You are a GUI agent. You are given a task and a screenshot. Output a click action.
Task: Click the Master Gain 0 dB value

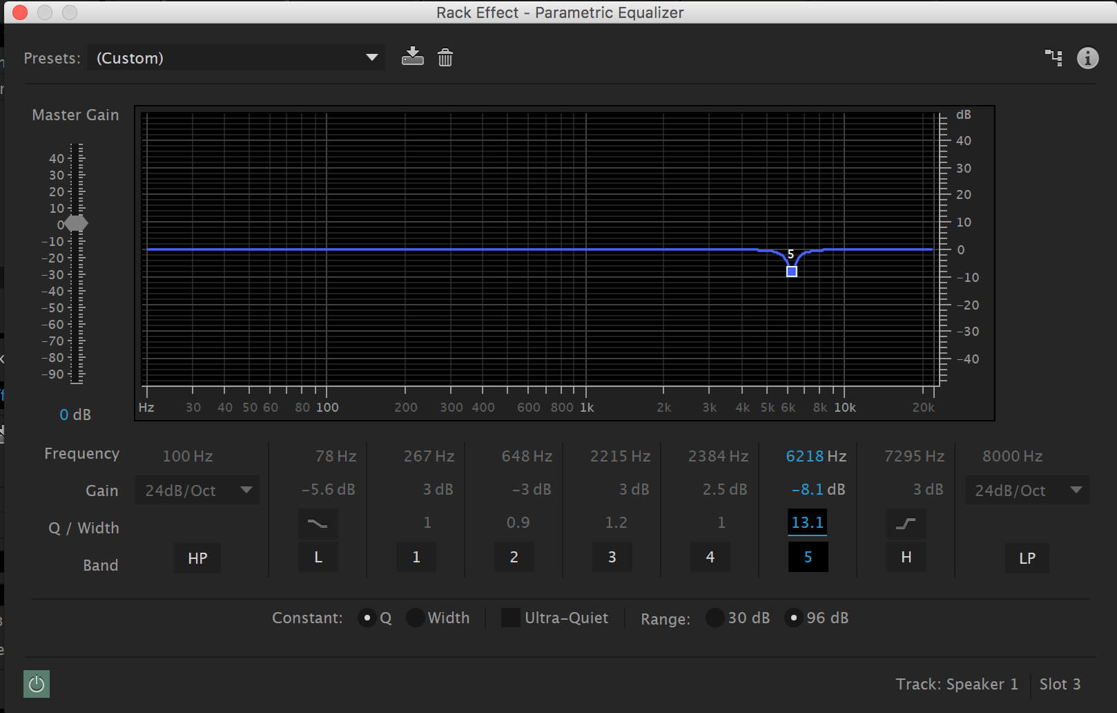click(x=75, y=415)
